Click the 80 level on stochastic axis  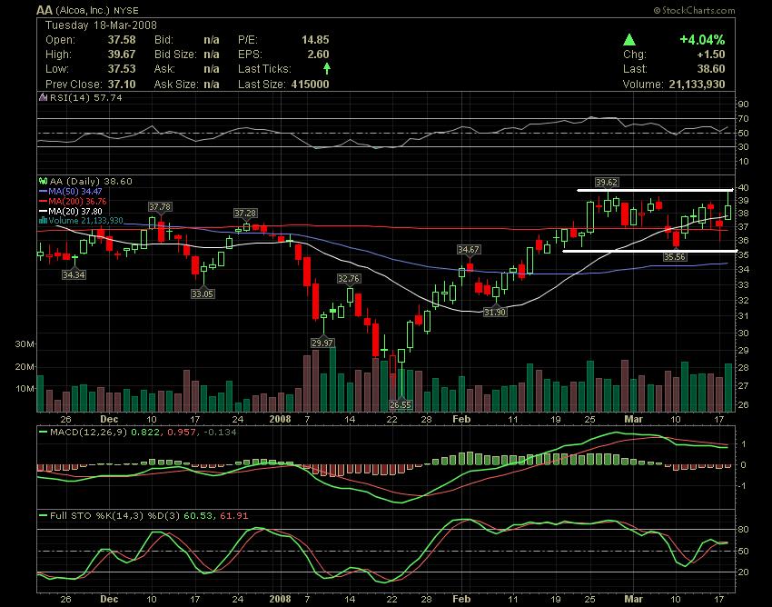(744, 530)
